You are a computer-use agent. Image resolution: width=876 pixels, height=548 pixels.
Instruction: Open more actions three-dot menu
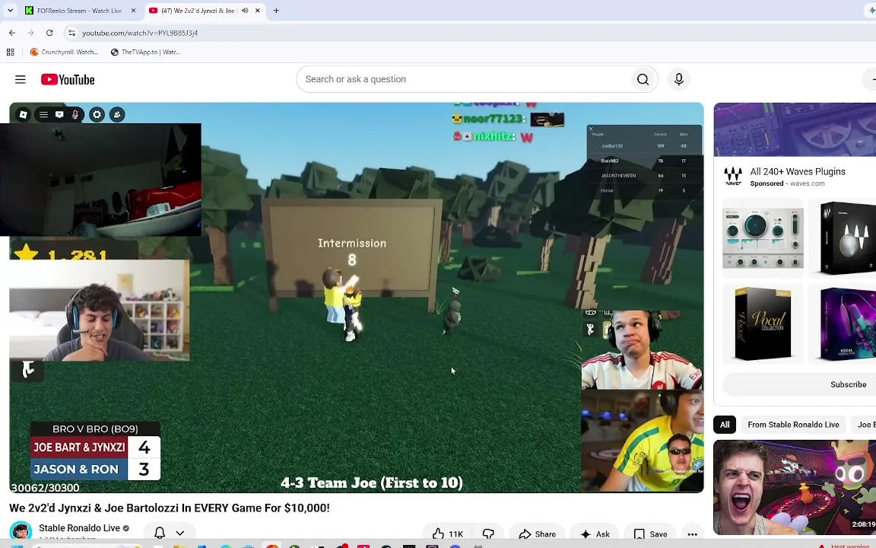click(692, 534)
